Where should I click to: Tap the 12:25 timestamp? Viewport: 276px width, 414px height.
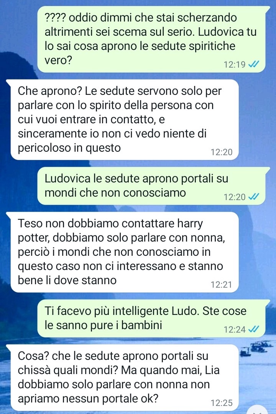pyautogui.click(x=222, y=403)
